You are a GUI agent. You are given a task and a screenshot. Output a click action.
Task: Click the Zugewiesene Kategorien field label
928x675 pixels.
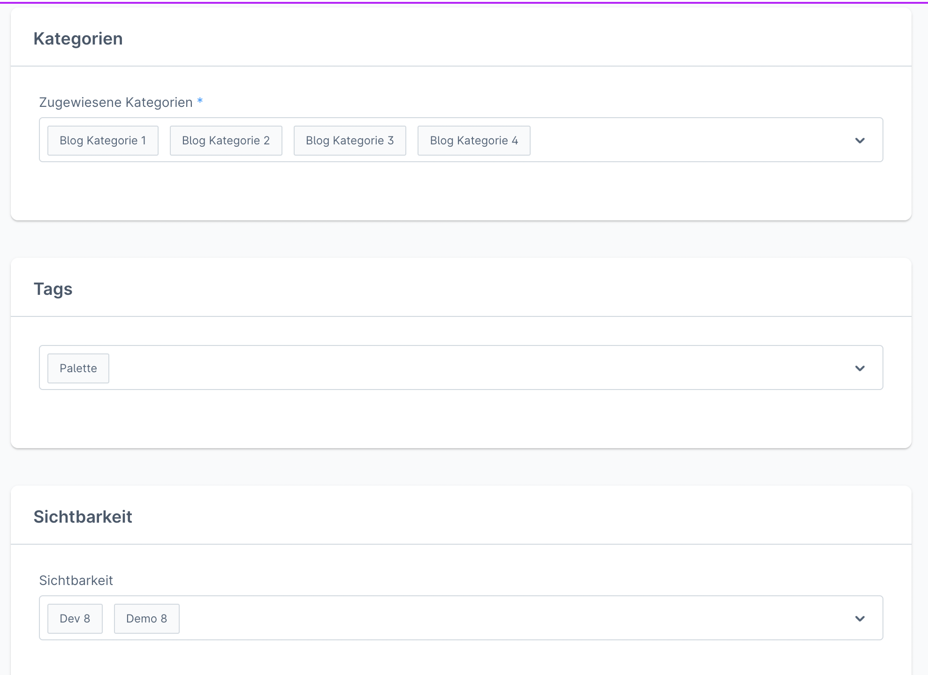(x=116, y=103)
